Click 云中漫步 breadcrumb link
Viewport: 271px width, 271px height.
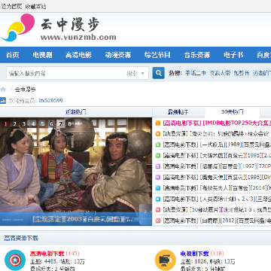(x=25, y=90)
